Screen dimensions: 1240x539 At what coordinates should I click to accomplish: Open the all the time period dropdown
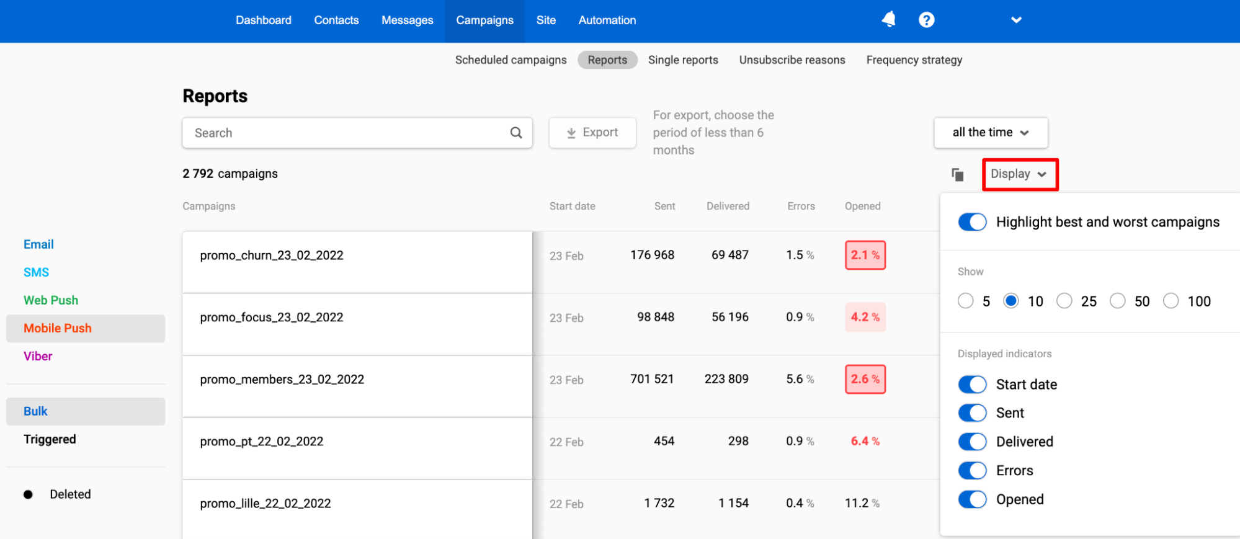click(x=990, y=133)
